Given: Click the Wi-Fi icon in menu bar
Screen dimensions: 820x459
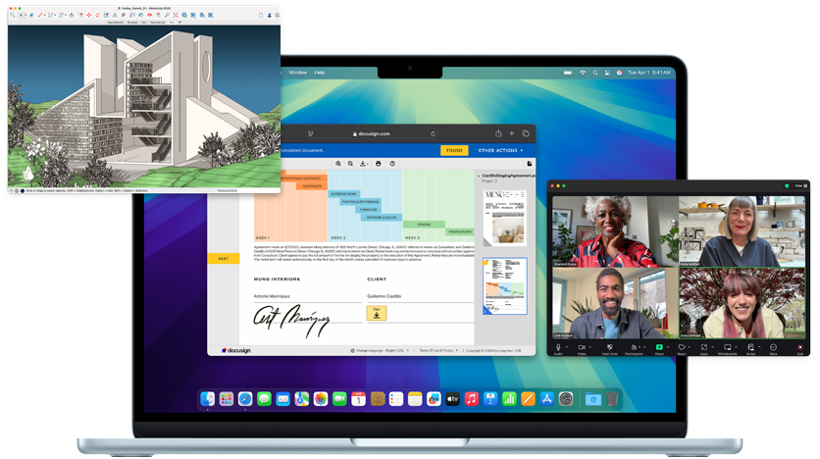Looking at the screenshot, I should pos(583,73).
